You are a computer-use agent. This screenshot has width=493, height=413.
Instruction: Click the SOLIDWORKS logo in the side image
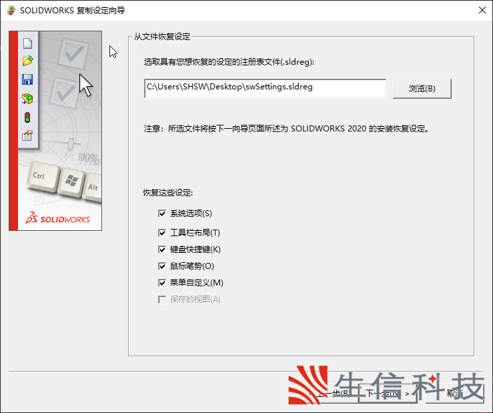click(x=58, y=218)
